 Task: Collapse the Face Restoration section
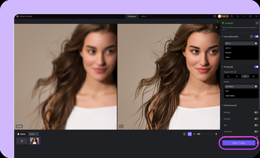point(222,37)
